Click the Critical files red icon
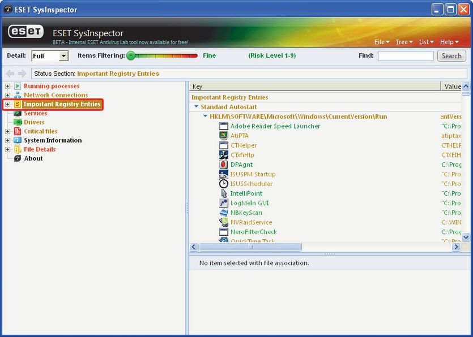Viewport: 473px width, 337px height. [18, 131]
